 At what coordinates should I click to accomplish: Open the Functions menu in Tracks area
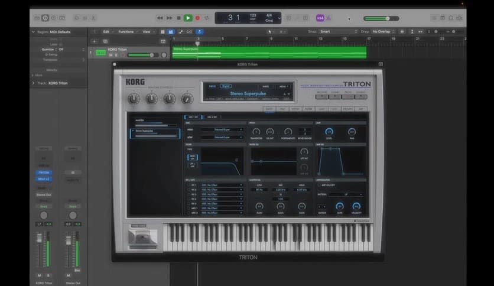pos(128,32)
